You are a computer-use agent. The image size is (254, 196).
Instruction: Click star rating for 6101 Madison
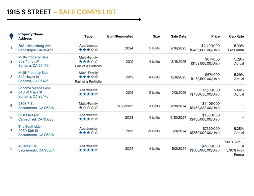point(88,119)
